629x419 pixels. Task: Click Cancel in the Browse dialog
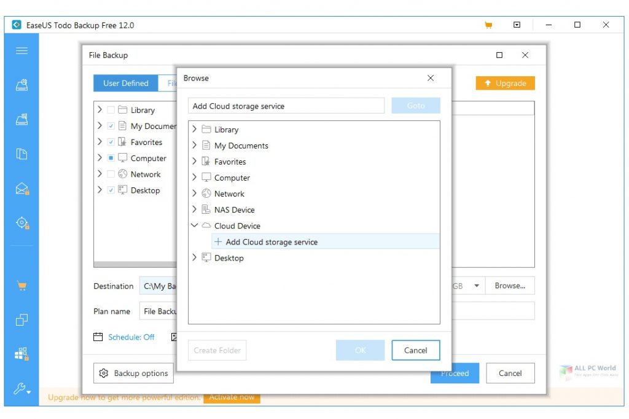(x=416, y=350)
